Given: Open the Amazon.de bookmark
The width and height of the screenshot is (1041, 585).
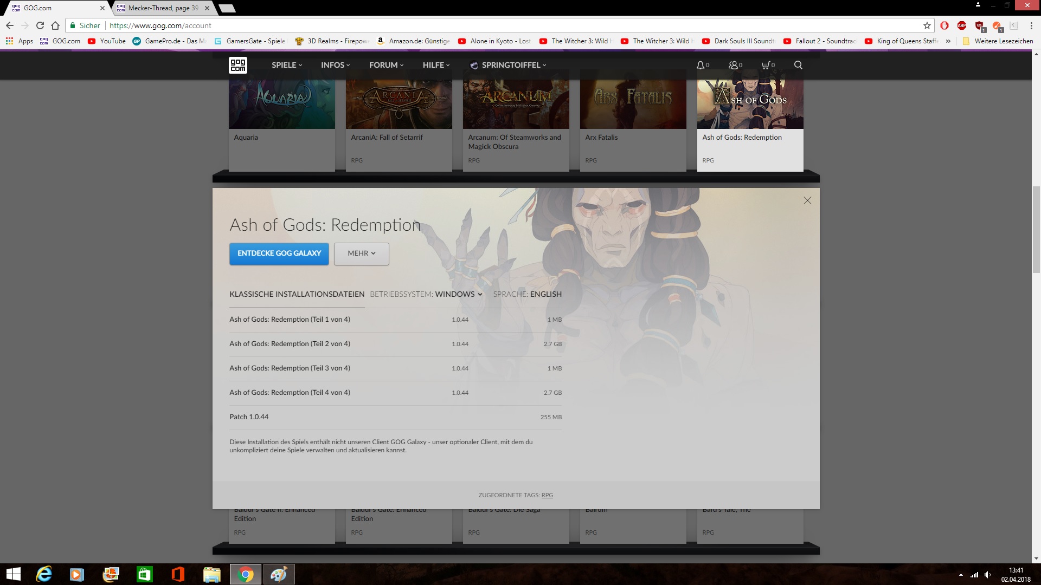Looking at the screenshot, I should point(413,41).
